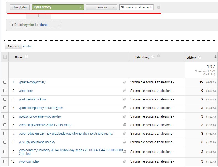Select the 124 580 total in parentheses
Viewport: 218px width, 167px height.
(x=209, y=74)
